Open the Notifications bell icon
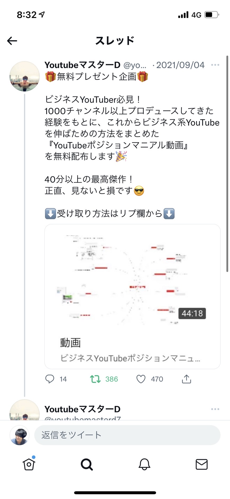Screen dimensions: 230x499 click(x=144, y=464)
